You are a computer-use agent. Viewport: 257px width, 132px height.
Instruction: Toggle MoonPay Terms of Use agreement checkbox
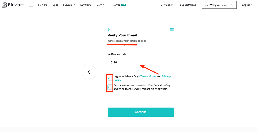coord(110,78)
